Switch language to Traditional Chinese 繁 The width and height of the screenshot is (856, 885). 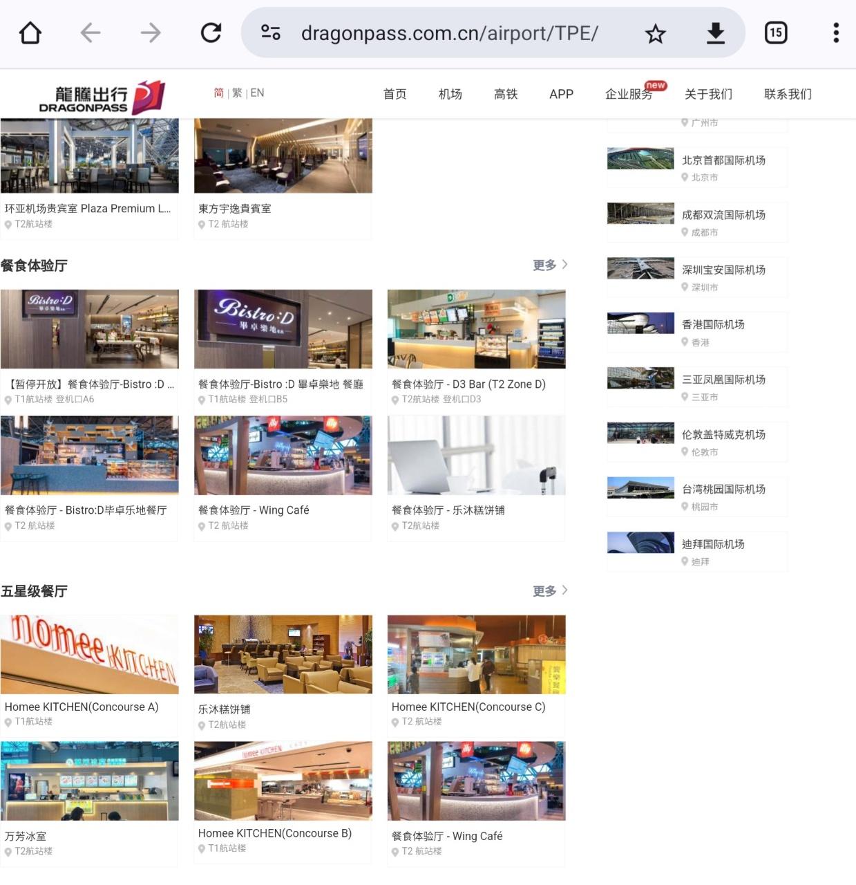click(x=237, y=93)
